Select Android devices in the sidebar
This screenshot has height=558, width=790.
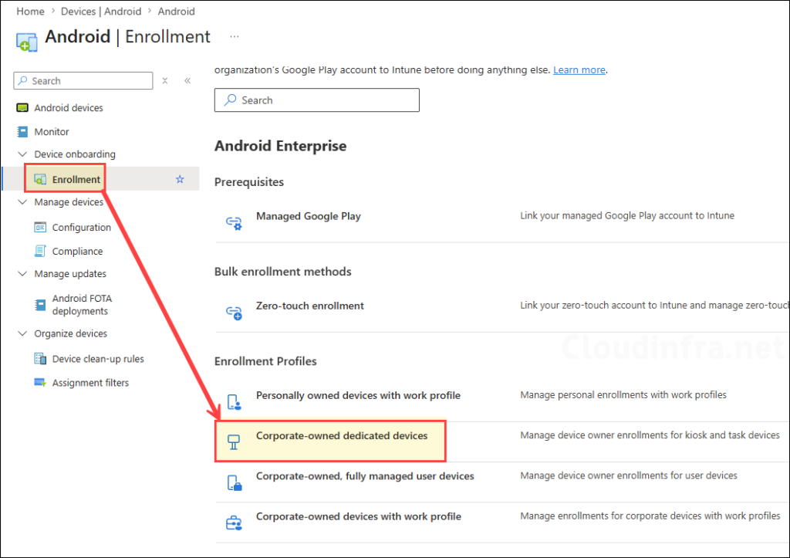pyautogui.click(x=69, y=108)
